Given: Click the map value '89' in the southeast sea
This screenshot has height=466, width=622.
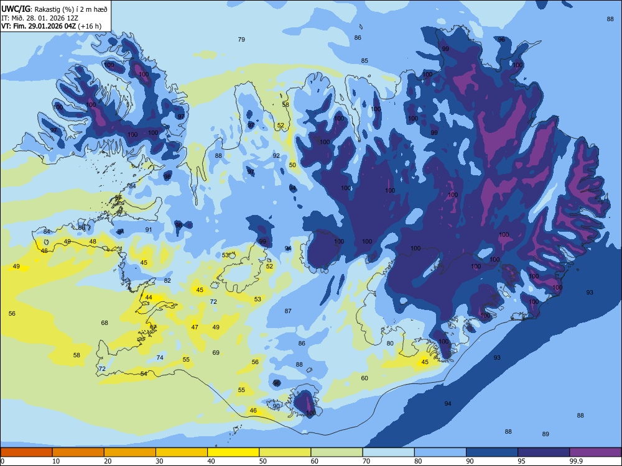Looking at the screenshot, I should coord(545,434).
